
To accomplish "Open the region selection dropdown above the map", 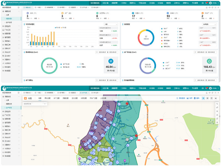I will (x=35, y=104).
